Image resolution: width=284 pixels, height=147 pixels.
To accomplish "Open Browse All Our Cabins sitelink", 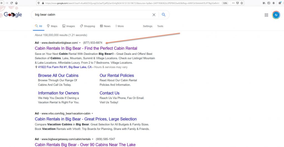I will pyautogui.click(x=58, y=75).
